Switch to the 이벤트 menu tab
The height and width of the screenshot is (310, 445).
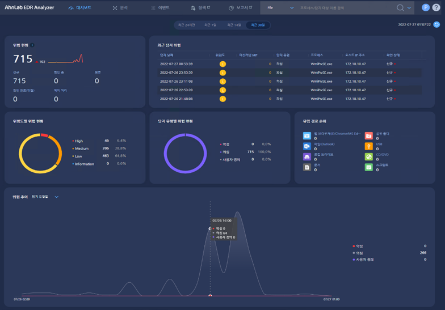point(160,8)
